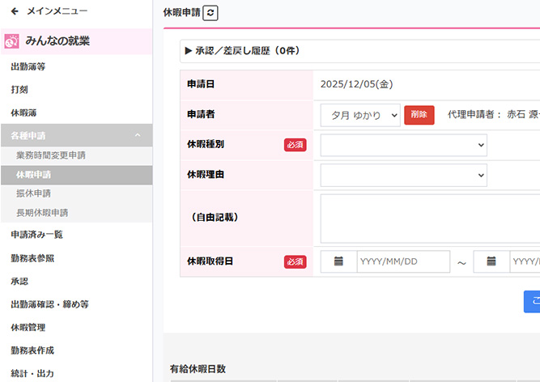540x382 pixels.
Task: Select 振休申請 submenu item
Action: point(33,193)
